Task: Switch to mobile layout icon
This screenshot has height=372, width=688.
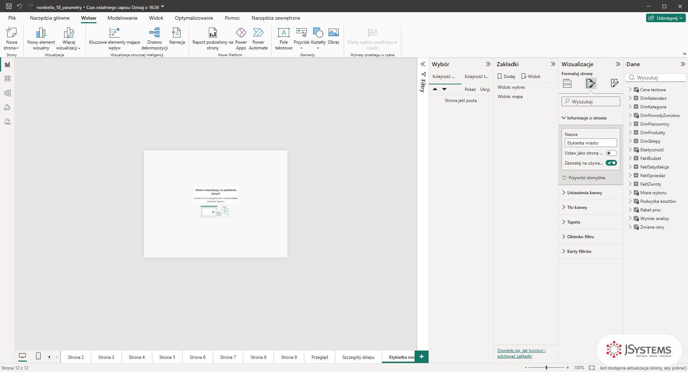Action: (38, 356)
